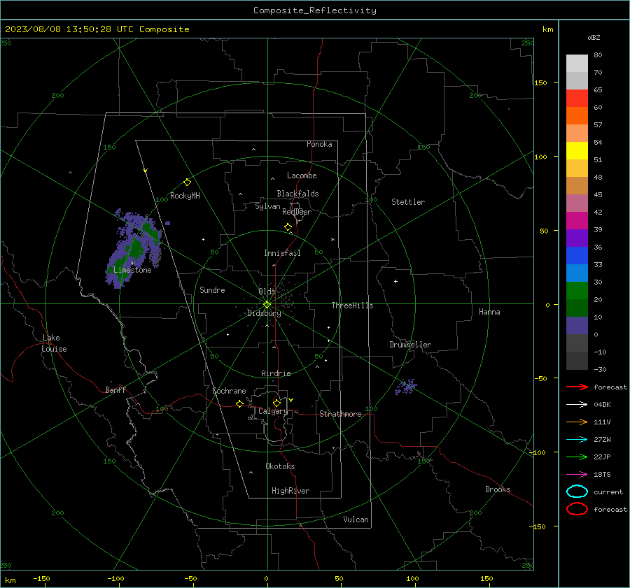Viewport: 630px width, 588px height.
Task: Click the red forecast ellipse legend icon
Action: click(x=577, y=509)
